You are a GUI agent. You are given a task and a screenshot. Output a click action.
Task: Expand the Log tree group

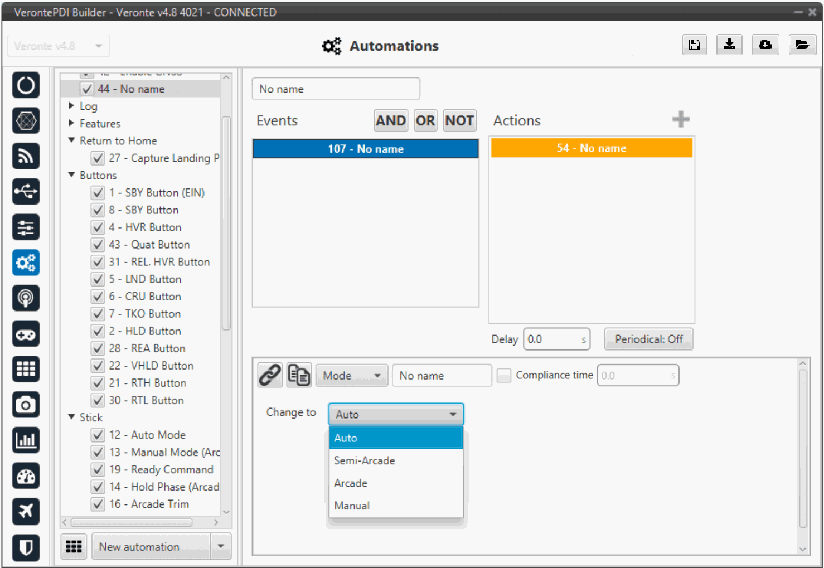pyautogui.click(x=71, y=106)
